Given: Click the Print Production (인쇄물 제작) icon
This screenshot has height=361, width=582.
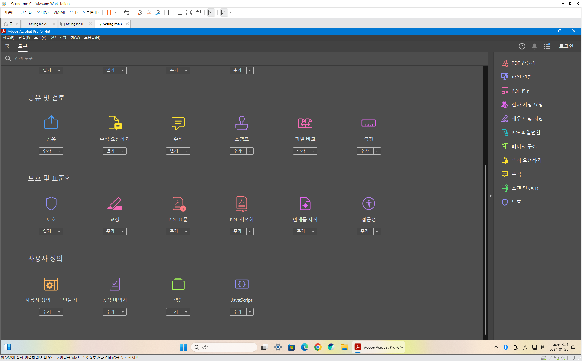Looking at the screenshot, I should [305, 203].
